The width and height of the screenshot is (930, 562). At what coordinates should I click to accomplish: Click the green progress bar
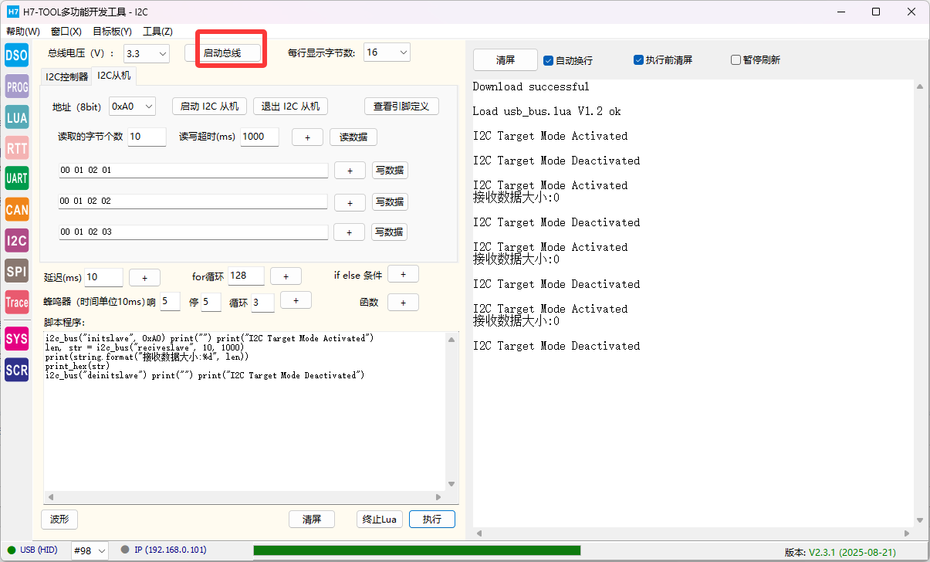point(417,550)
